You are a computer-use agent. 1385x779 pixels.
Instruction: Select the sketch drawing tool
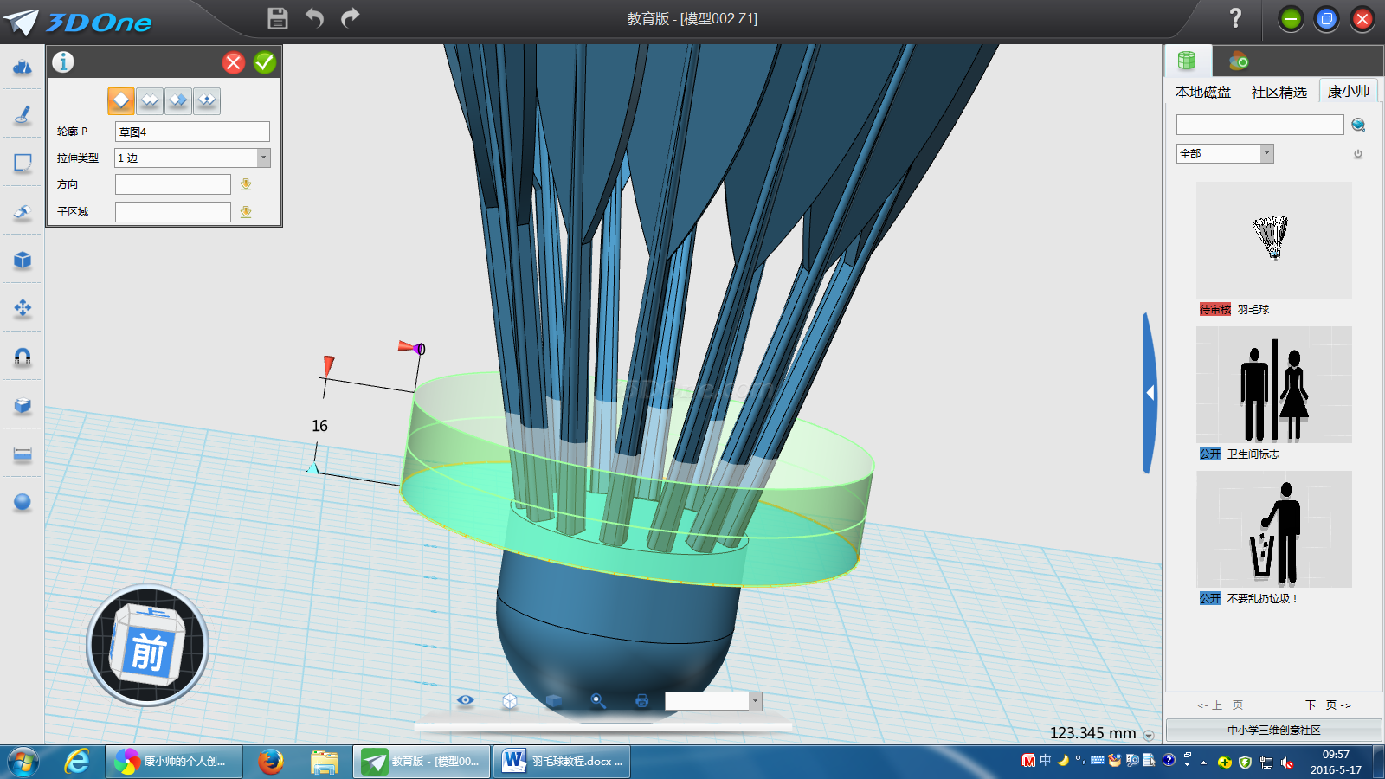coord(23,115)
